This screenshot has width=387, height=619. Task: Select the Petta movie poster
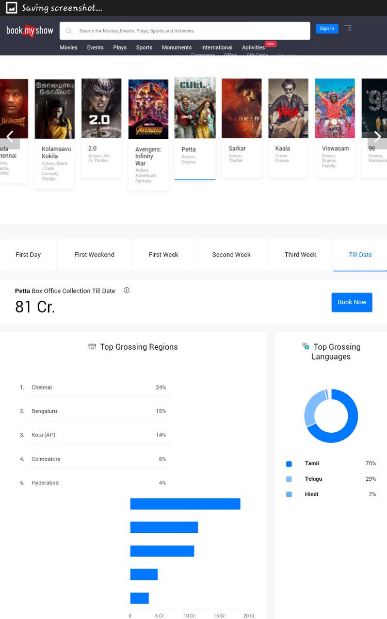pos(195,108)
